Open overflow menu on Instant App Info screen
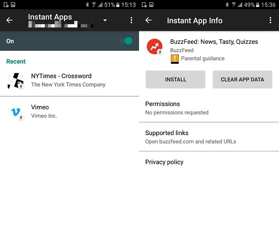This screenshot has width=279, height=248. point(270,20)
